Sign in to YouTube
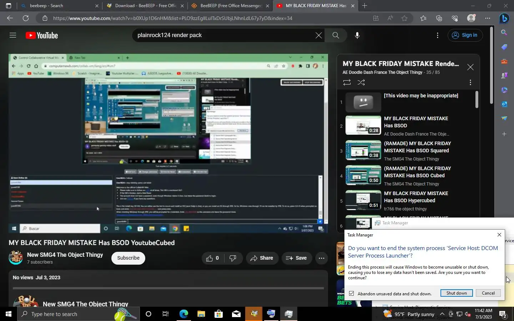This screenshot has width=514, height=321. 465,35
